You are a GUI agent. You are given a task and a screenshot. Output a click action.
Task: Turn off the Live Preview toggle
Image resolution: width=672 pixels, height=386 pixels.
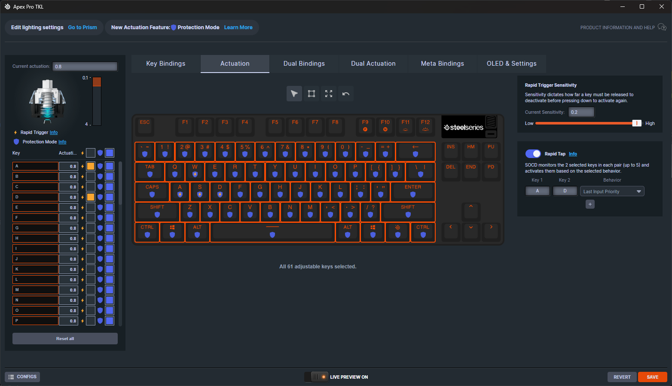click(x=316, y=377)
